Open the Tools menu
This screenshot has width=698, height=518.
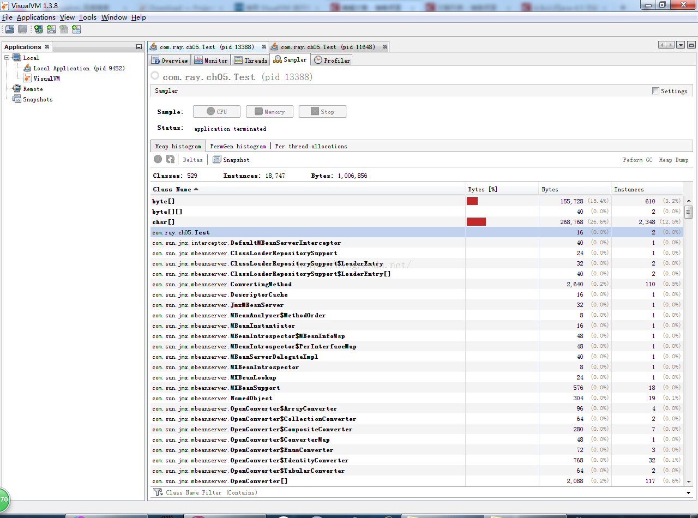click(88, 17)
